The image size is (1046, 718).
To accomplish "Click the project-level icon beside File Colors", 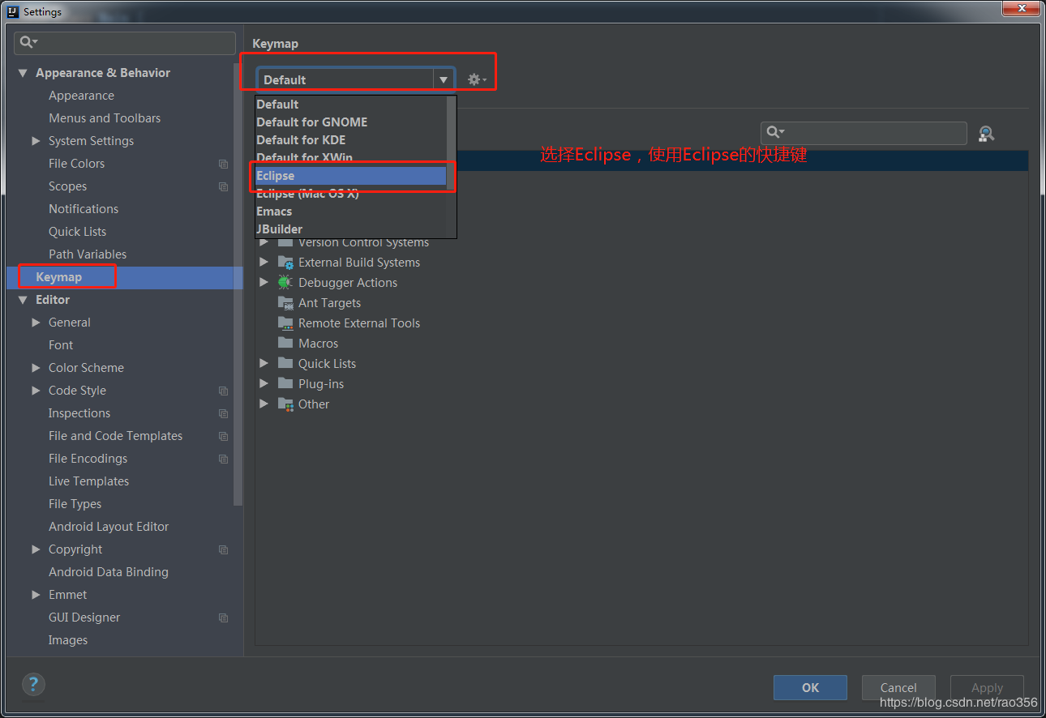I will click(224, 164).
